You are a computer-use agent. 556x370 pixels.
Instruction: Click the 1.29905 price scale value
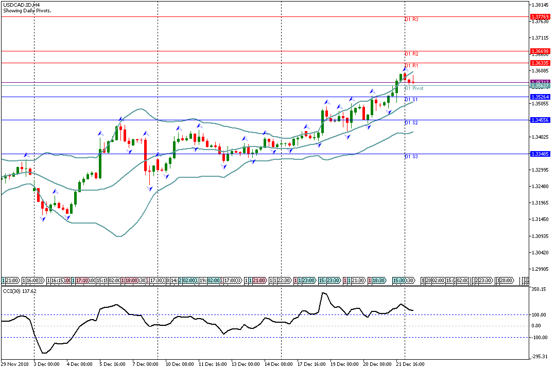pos(540,269)
